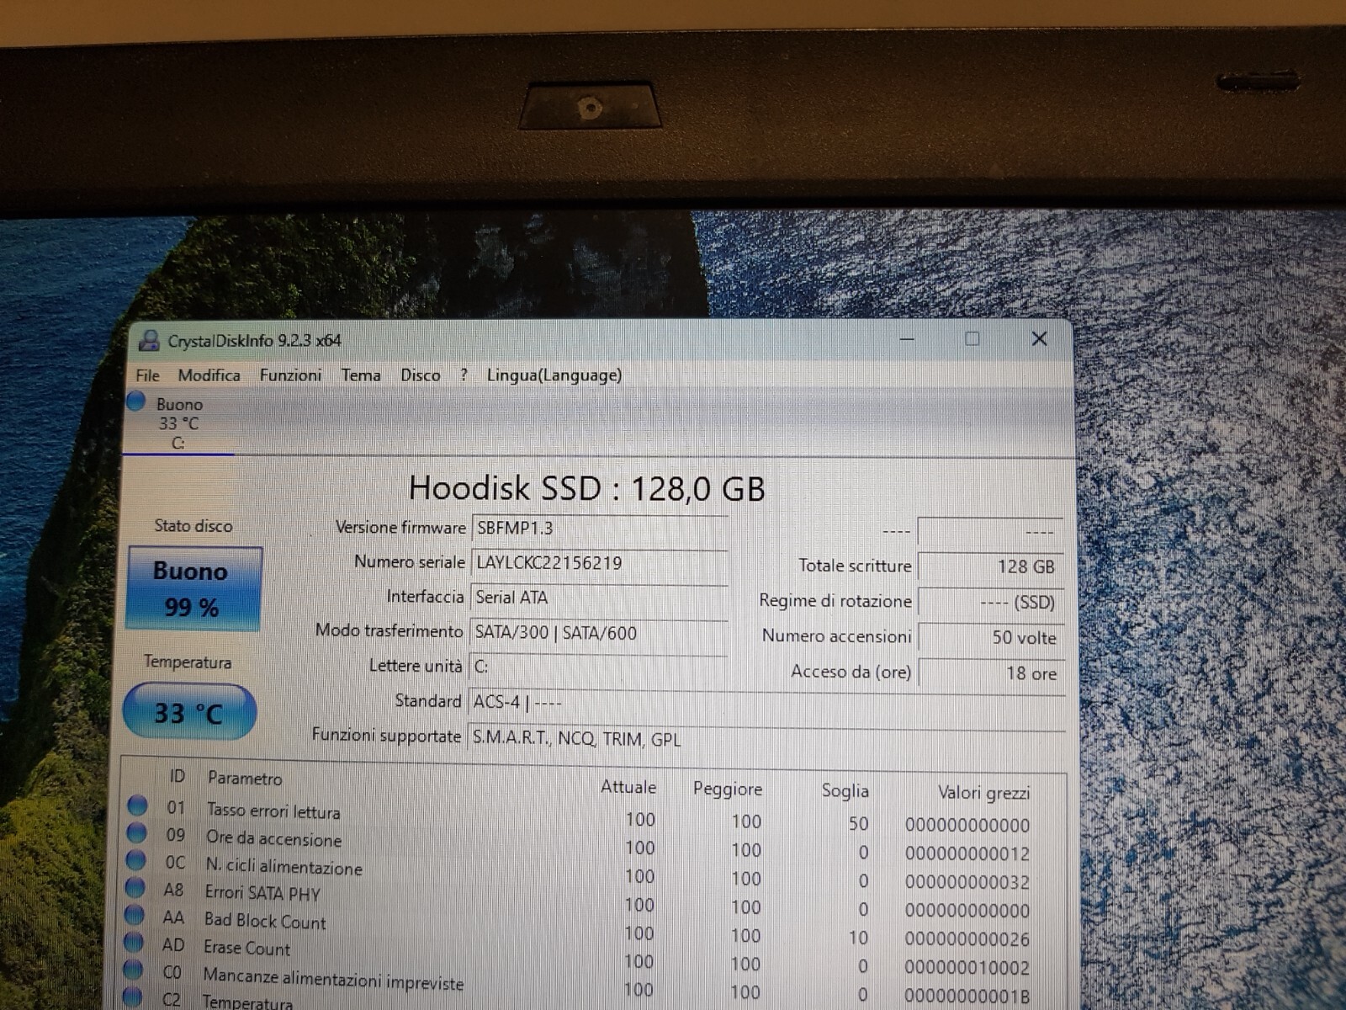Open the Lingua(Language) menu

coord(554,375)
